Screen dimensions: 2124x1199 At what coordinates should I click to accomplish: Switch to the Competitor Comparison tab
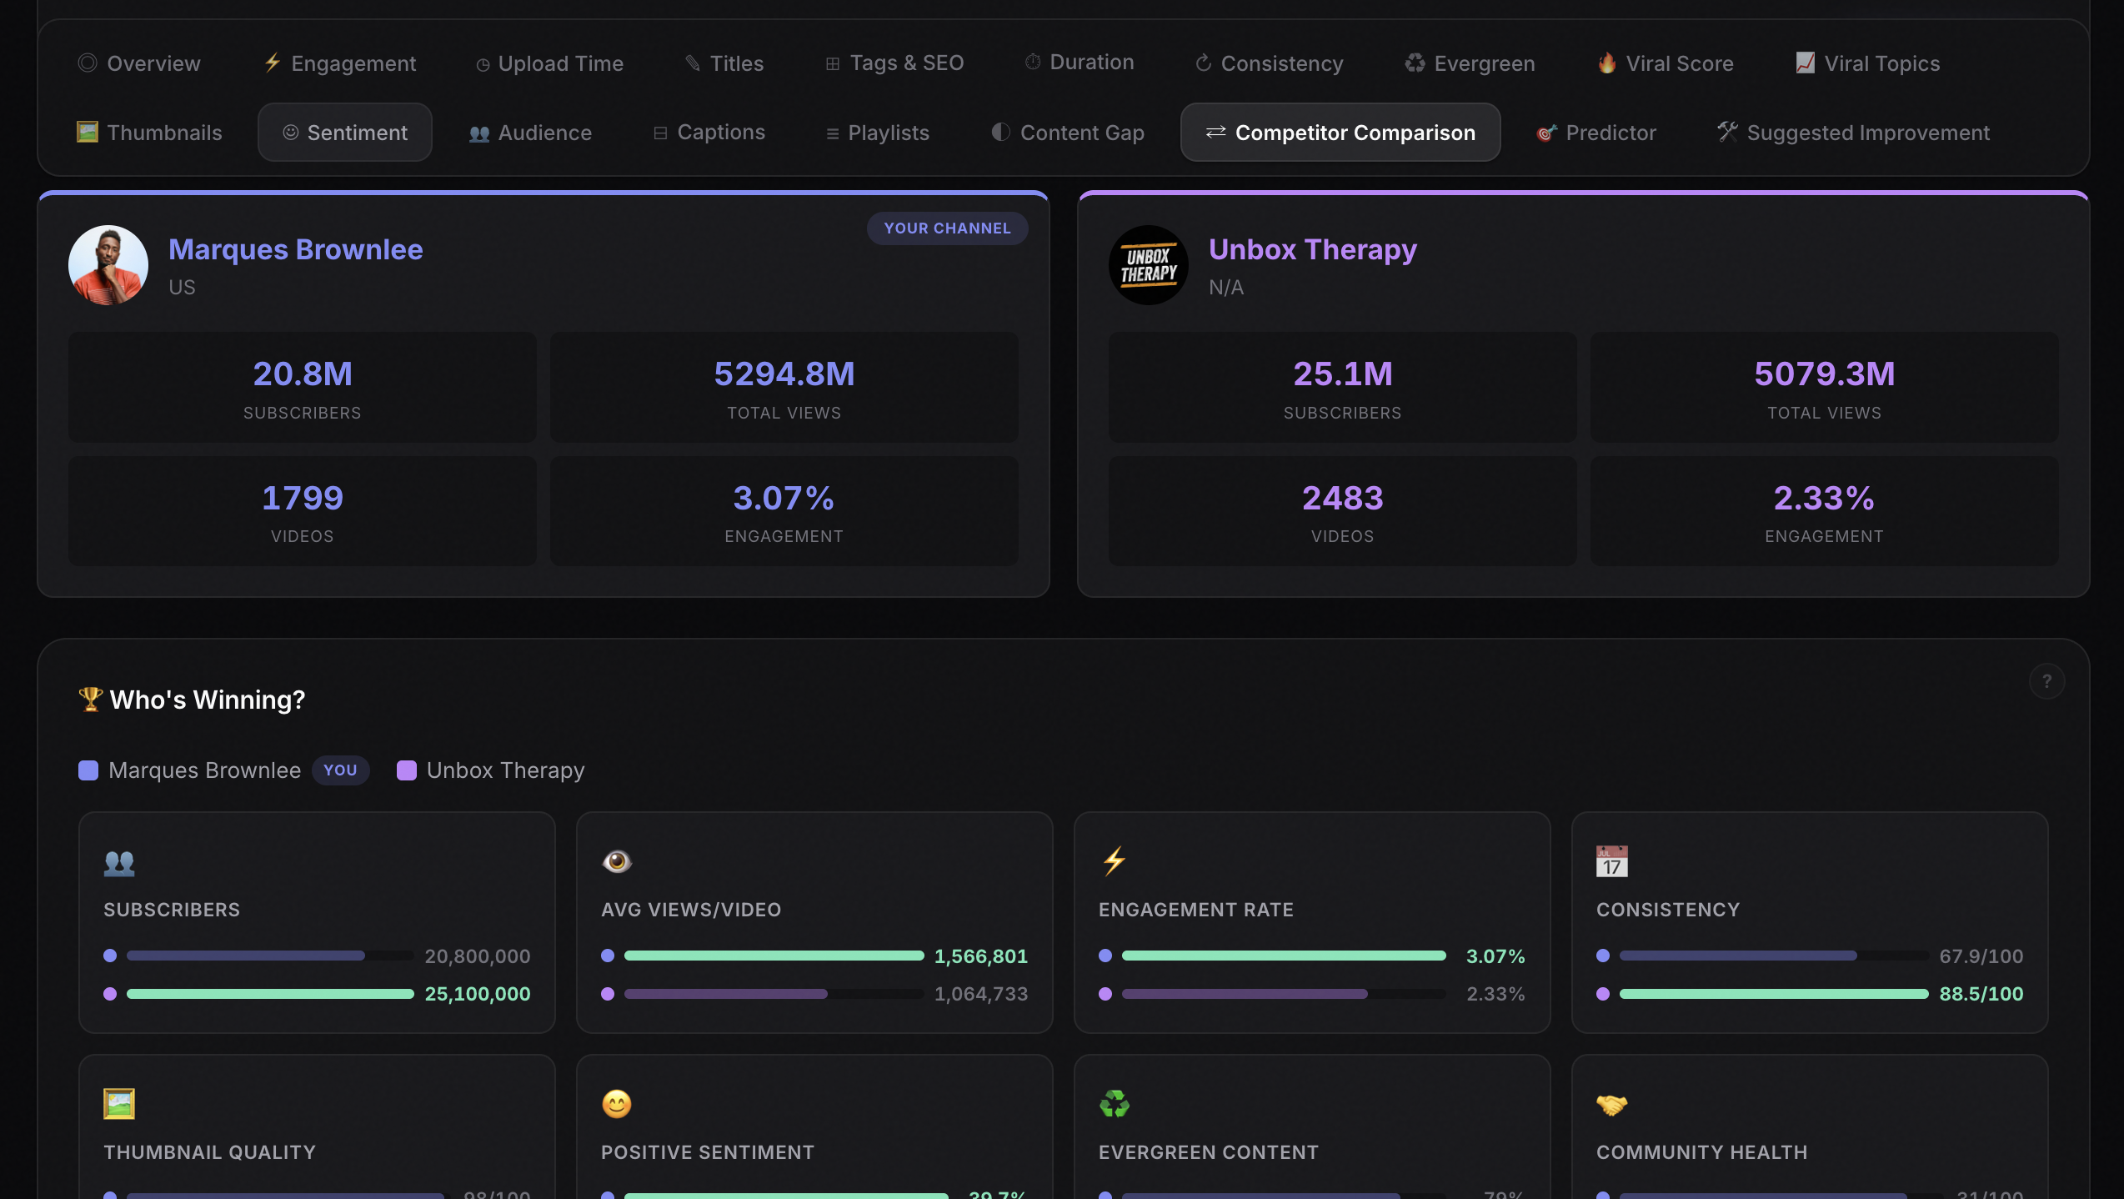click(x=1340, y=132)
